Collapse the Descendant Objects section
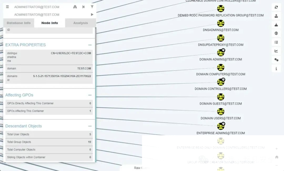Viewport: 284px width, 171px height. click(90, 126)
